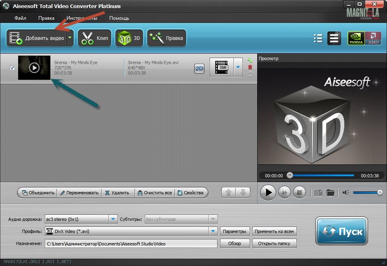
Task: Click the Clip scissors tool
Action: click(95, 38)
